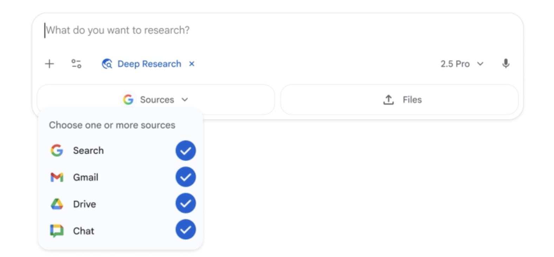Collapse the Sources dropdown chevron

click(185, 100)
